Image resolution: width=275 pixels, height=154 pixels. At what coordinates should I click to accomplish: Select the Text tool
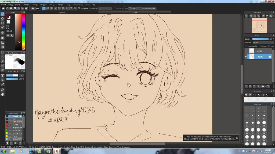pyautogui.click(x=2, y=76)
